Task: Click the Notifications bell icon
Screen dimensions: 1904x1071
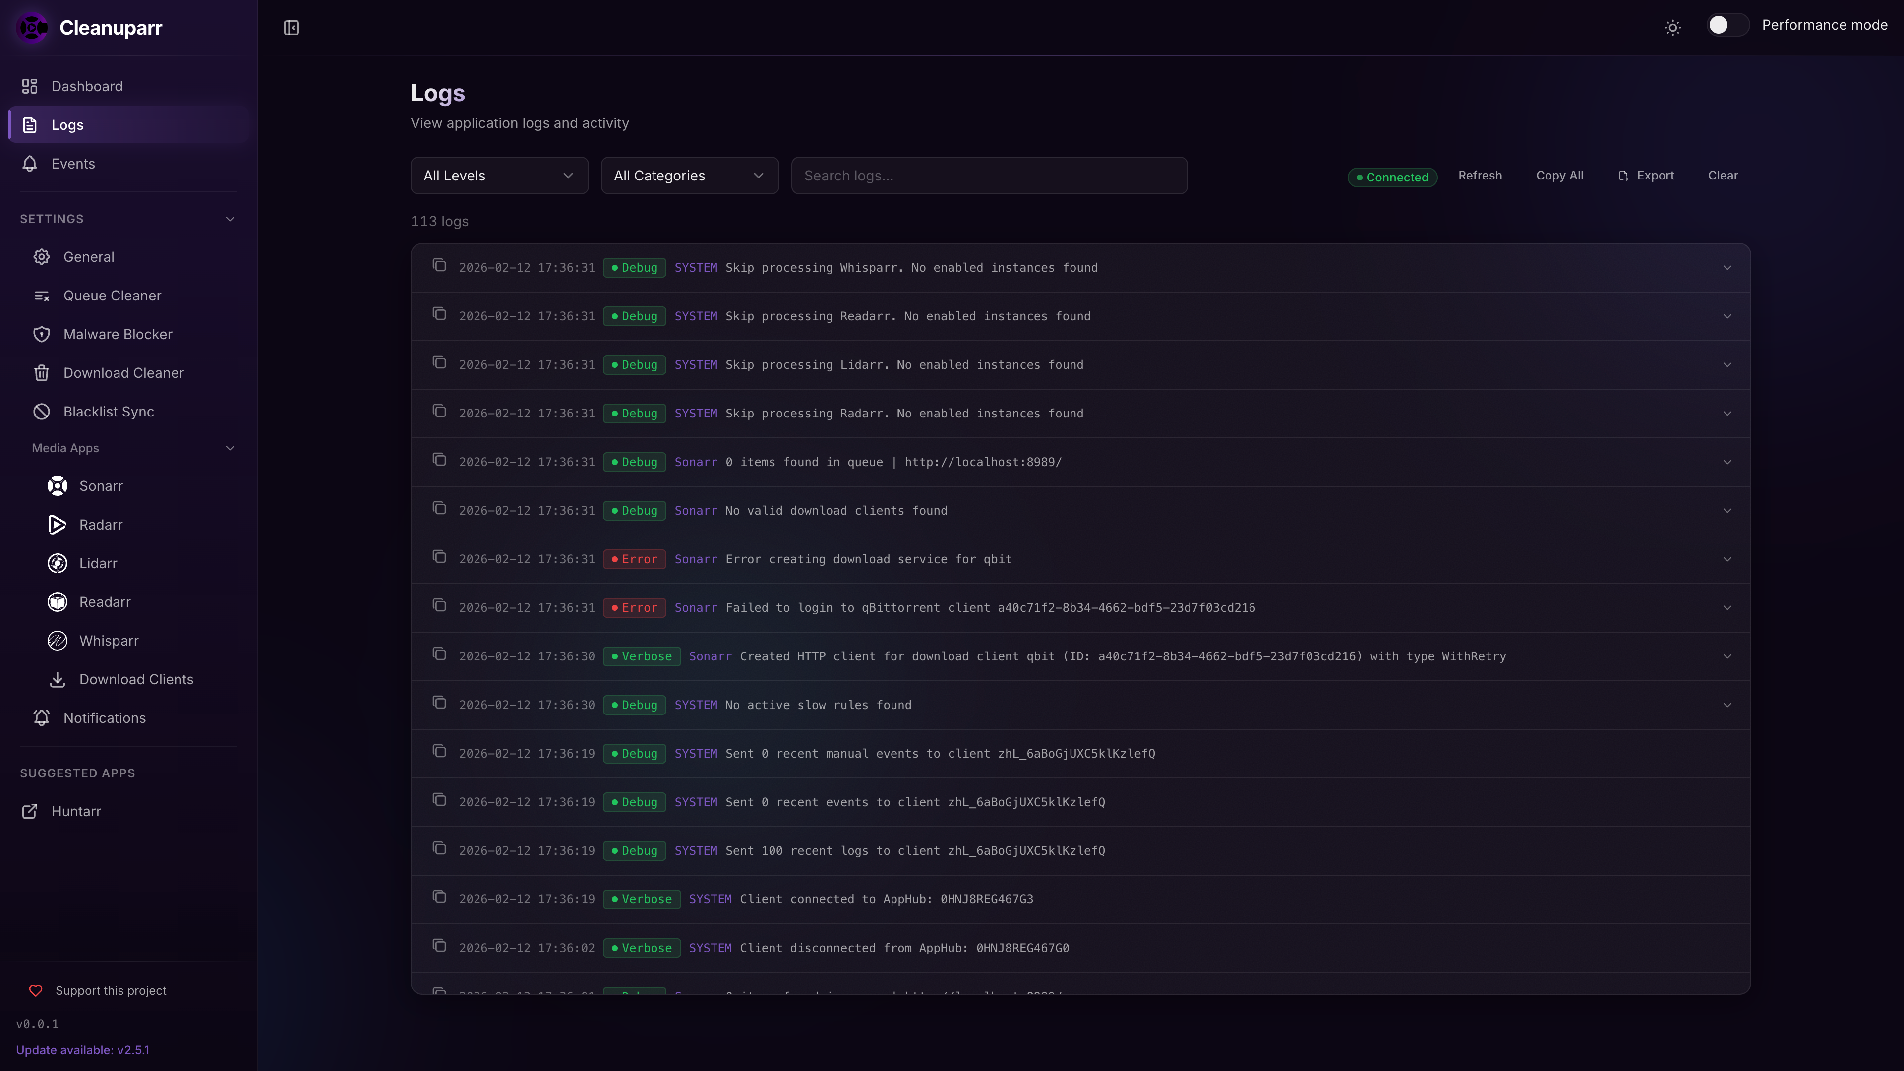Action: click(41, 717)
